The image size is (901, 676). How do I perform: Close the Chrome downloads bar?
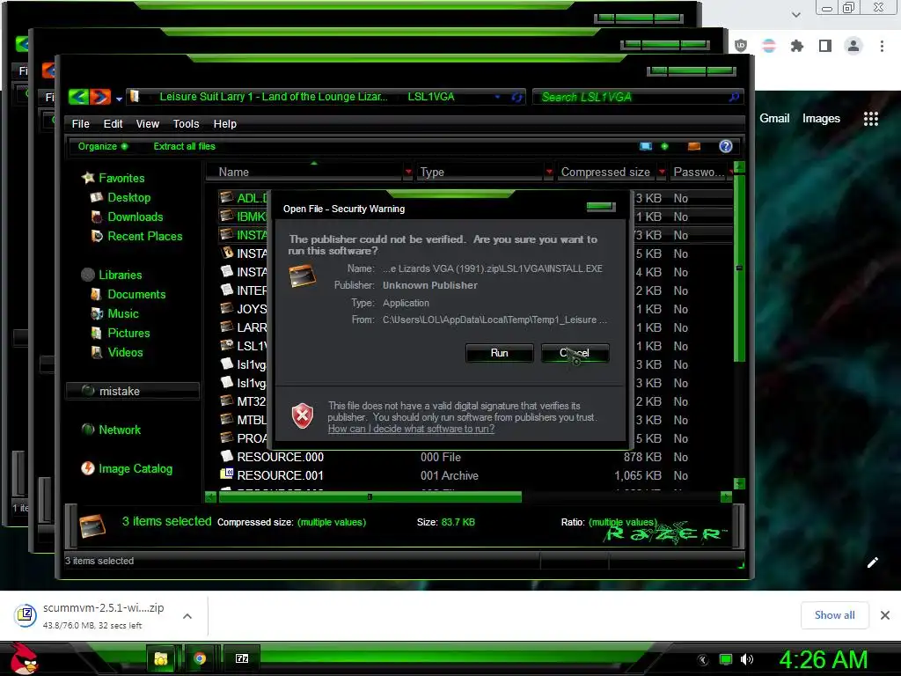click(x=885, y=615)
